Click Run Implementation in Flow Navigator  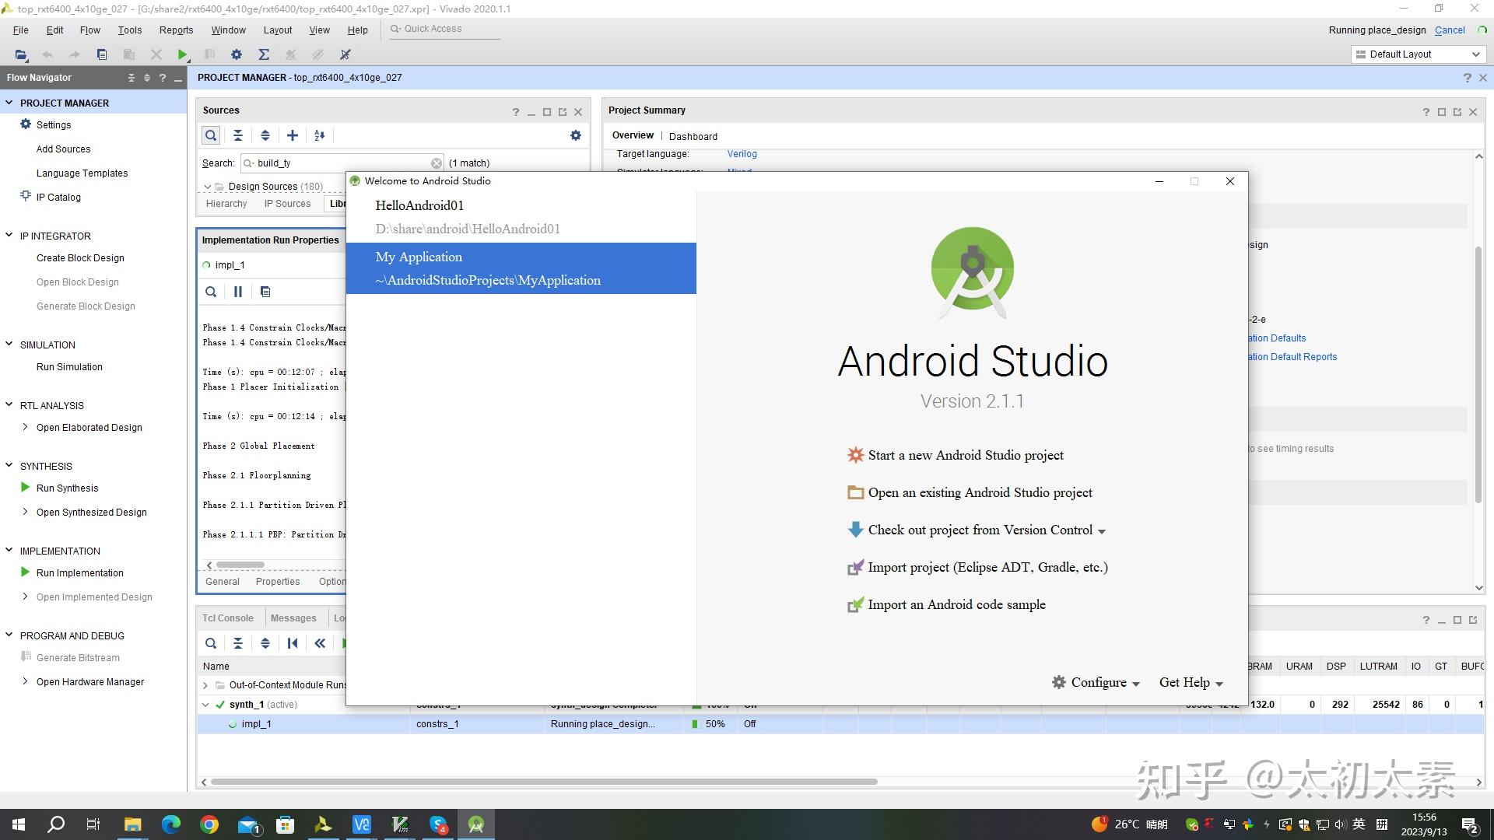coord(79,573)
